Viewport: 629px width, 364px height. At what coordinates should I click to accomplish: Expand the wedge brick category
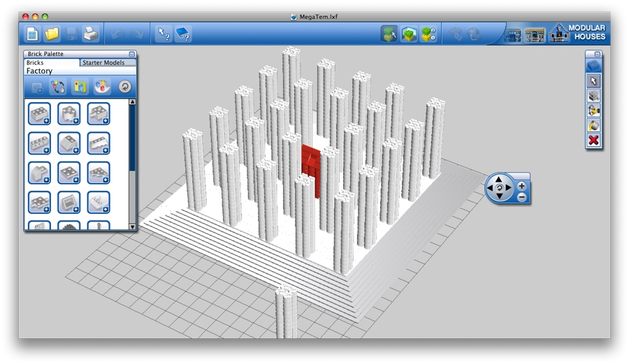(99, 143)
